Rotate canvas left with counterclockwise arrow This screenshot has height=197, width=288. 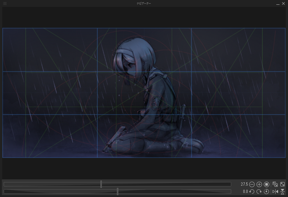[x=252, y=192]
